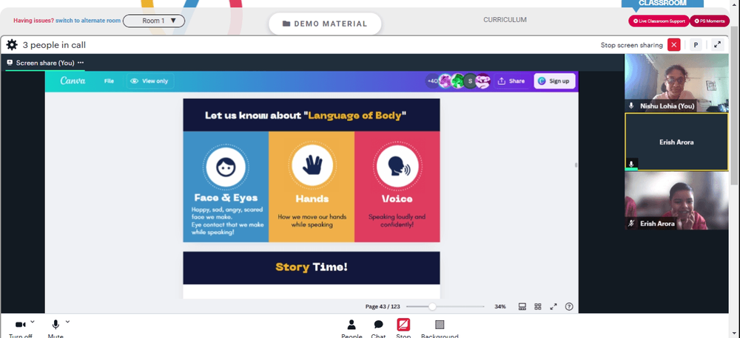
Task: Click Live Classroom Support button
Action: [659, 21]
